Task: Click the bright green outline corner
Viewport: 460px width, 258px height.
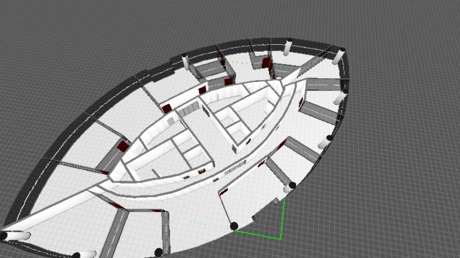Action: pos(281,237)
